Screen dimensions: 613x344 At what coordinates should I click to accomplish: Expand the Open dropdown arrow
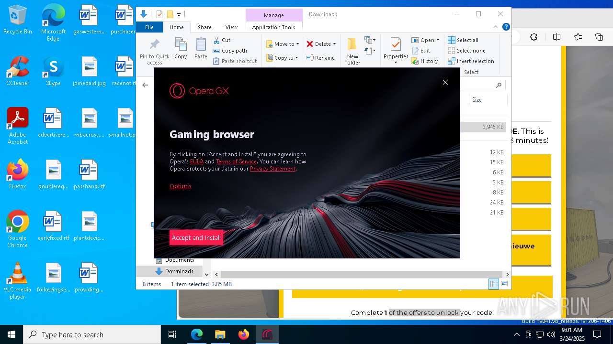click(438, 40)
